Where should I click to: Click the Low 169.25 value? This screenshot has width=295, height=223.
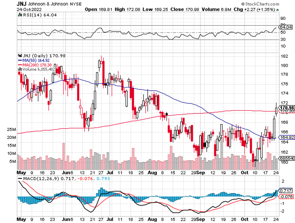pyautogui.click(x=155, y=9)
